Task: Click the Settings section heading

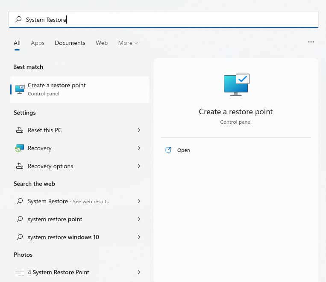Action: (x=25, y=113)
